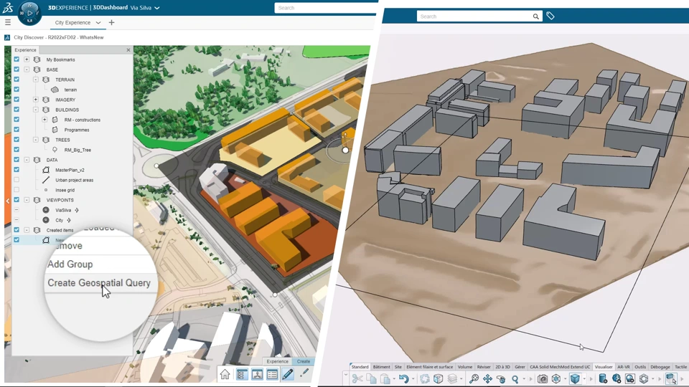Toggle the MasterPlan_v2 checkbox

click(17, 170)
